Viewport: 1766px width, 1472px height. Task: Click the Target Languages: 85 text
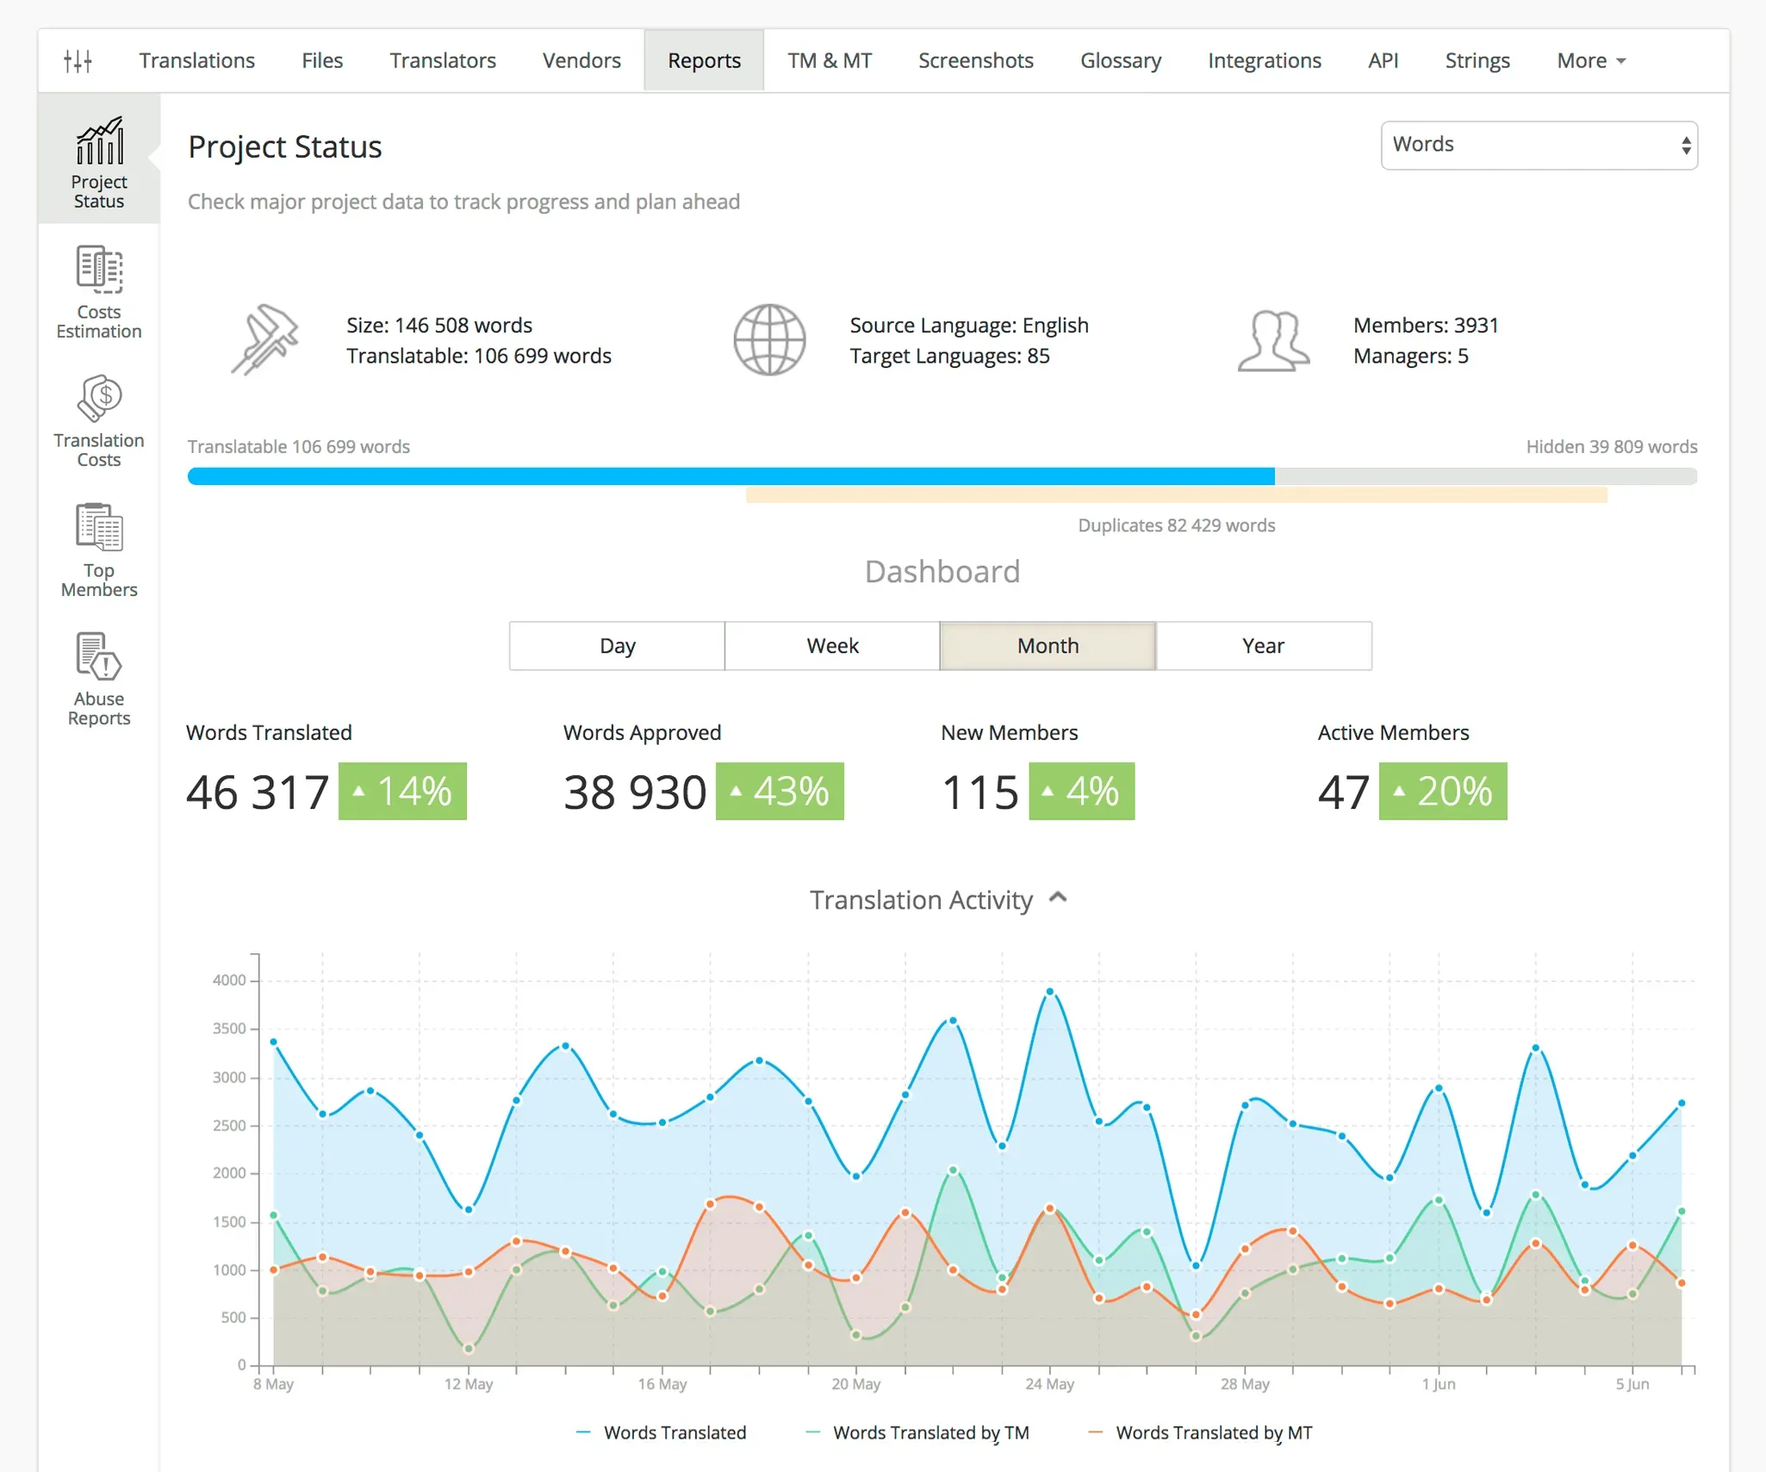(949, 357)
